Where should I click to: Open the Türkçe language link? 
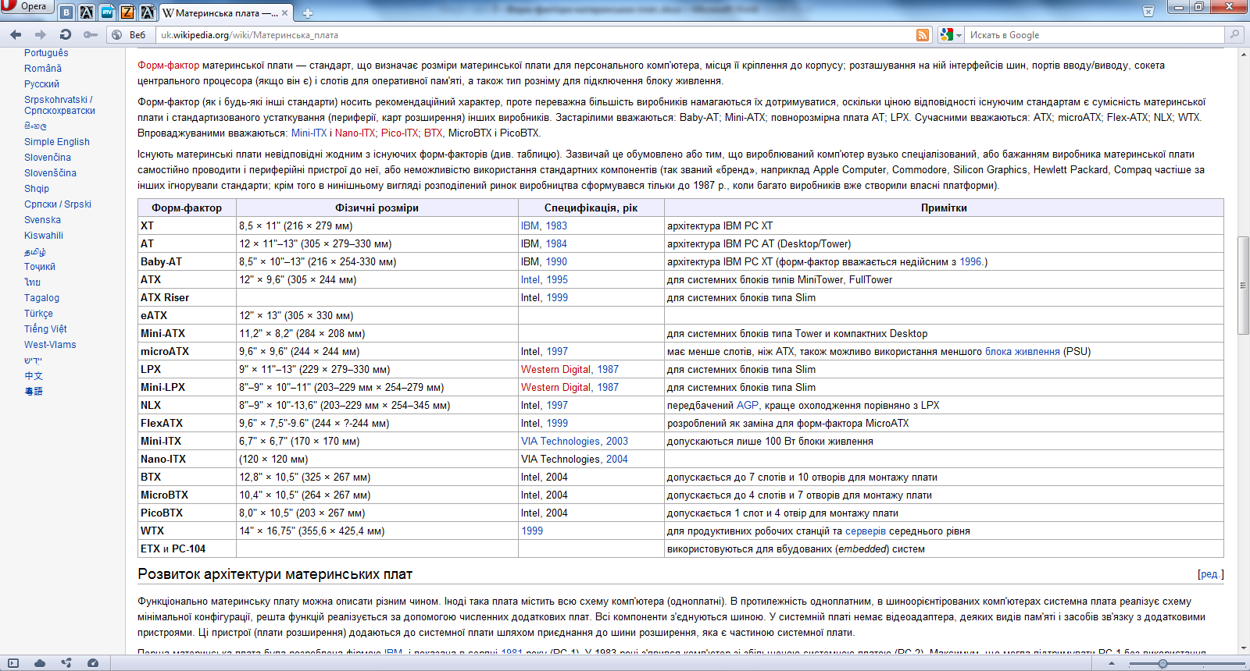[38, 314]
